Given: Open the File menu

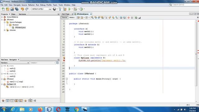Looking at the screenshot, I should coord(2,5).
